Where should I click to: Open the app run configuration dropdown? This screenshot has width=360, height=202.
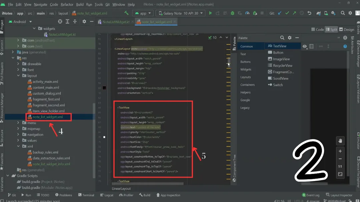(x=143, y=13)
